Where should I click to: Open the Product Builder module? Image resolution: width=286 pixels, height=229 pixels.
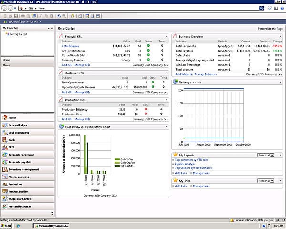(x=27, y=192)
